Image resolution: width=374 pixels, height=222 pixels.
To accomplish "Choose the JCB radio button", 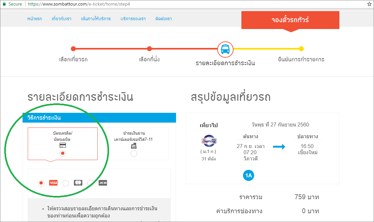I will click(x=90, y=183).
